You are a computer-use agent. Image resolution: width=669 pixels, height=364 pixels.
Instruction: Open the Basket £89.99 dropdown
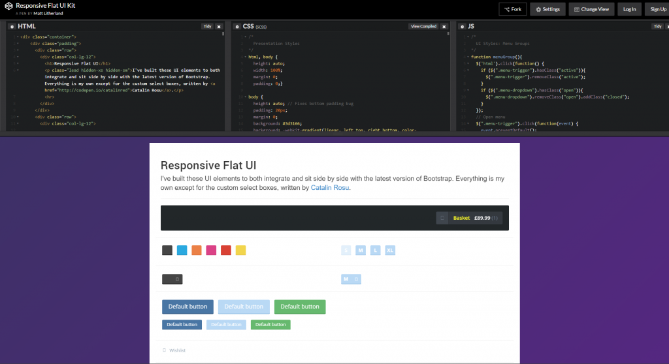click(476, 218)
